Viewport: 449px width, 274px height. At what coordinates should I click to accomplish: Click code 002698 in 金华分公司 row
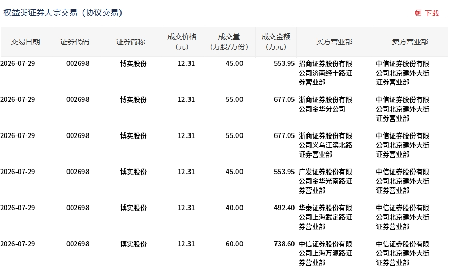78,99
